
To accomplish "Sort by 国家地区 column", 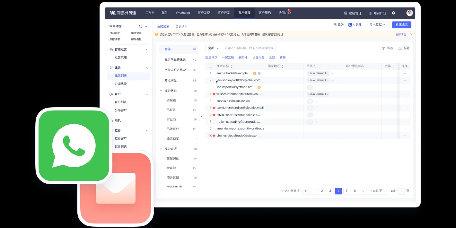I will [282, 66].
